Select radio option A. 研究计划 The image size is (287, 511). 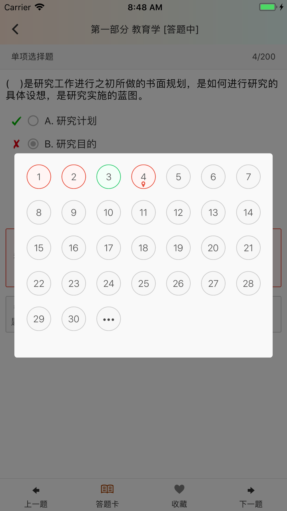click(x=33, y=121)
